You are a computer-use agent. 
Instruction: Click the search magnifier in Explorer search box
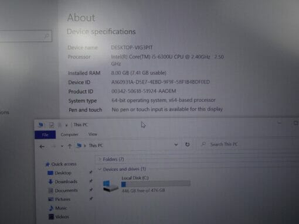(x=203, y=144)
